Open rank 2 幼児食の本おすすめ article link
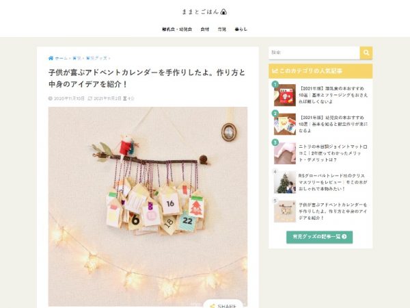The height and width of the screenshot is (308, 410). point(333,124)
